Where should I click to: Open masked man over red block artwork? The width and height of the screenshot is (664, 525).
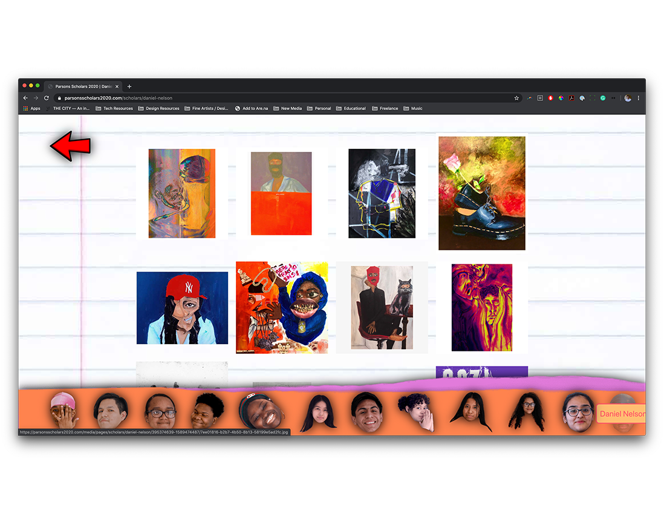pyautogui.click(x=281, y=194)
